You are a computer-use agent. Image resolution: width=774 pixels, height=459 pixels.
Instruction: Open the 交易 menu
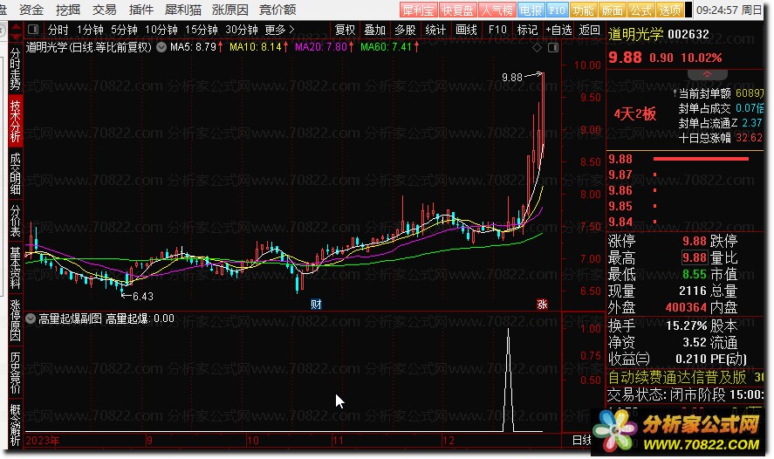tap(104, 10)
